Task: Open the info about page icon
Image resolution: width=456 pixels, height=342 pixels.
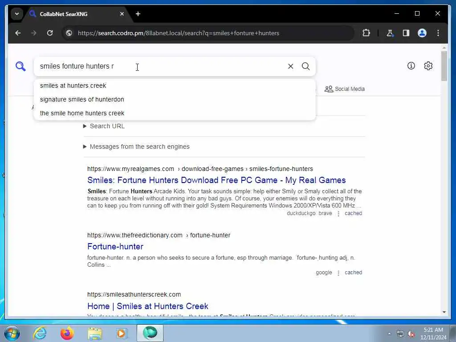Action: pyautogui.click(x=411, y=66)
